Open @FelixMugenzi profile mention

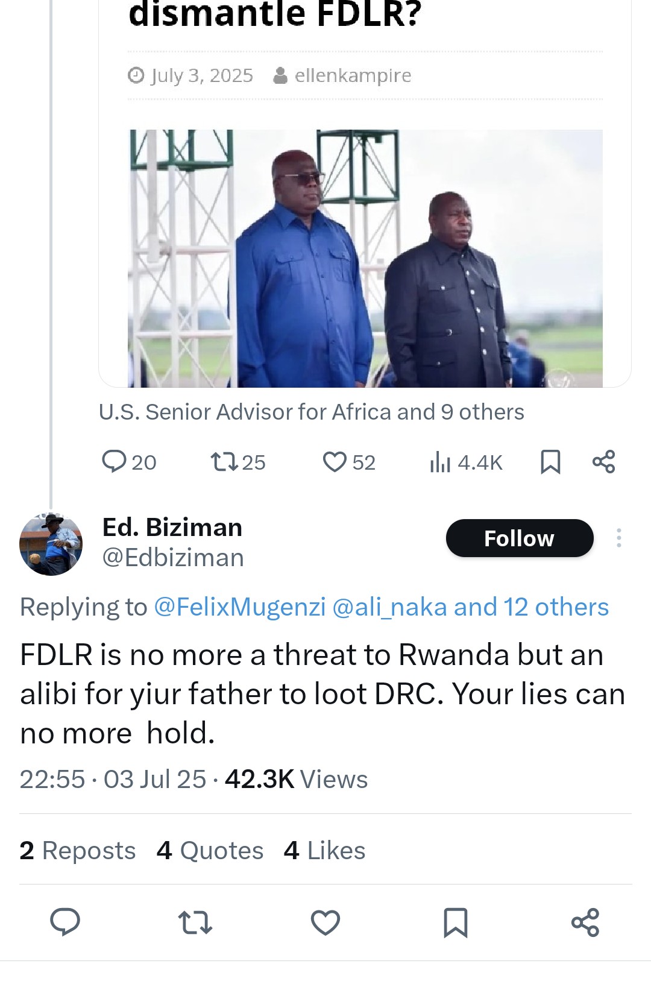(240, 607)
